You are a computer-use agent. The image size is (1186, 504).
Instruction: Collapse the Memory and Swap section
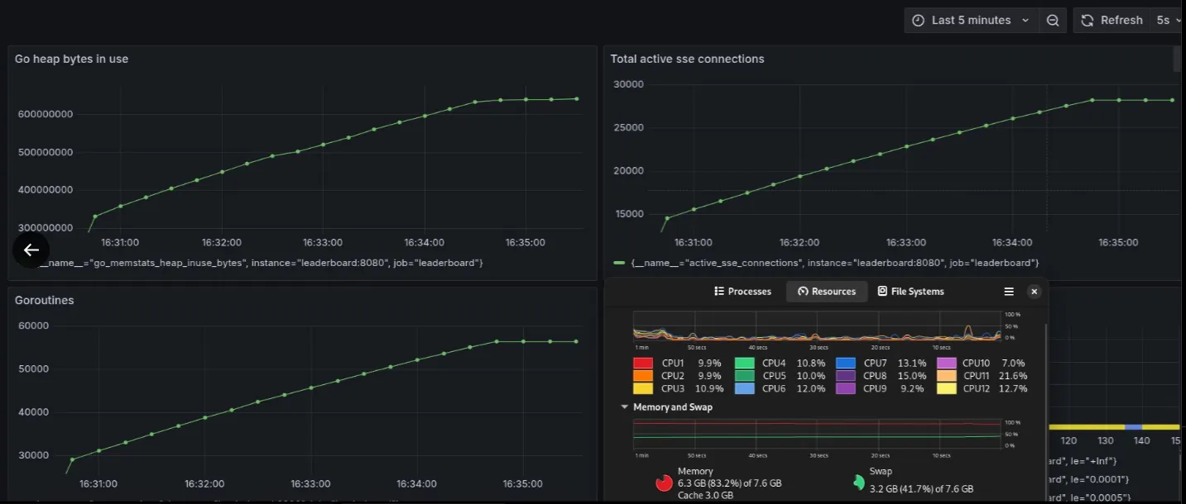pos(625,407)
